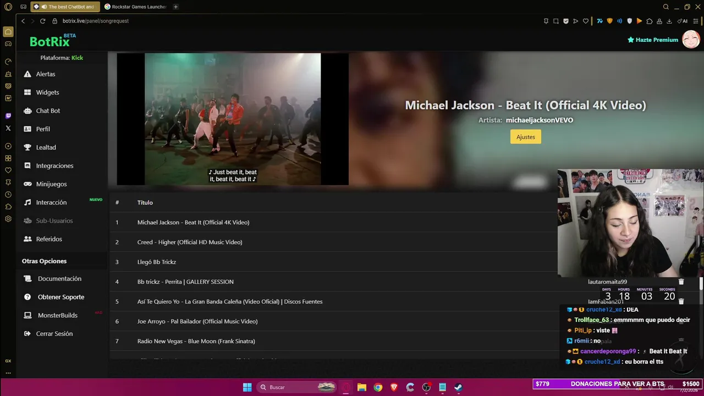Open the MonsterBuilds link

[57, 315]
